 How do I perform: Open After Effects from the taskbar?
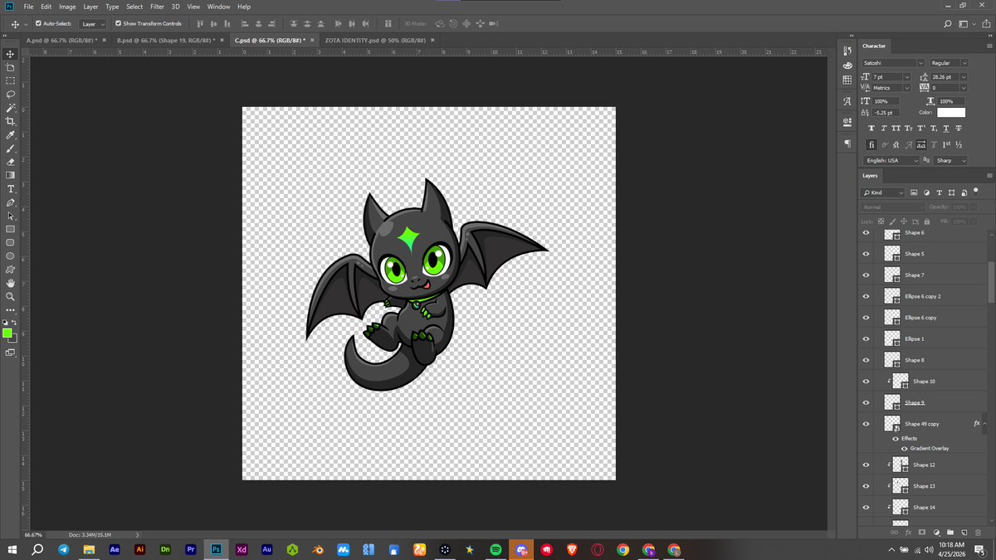115,549
